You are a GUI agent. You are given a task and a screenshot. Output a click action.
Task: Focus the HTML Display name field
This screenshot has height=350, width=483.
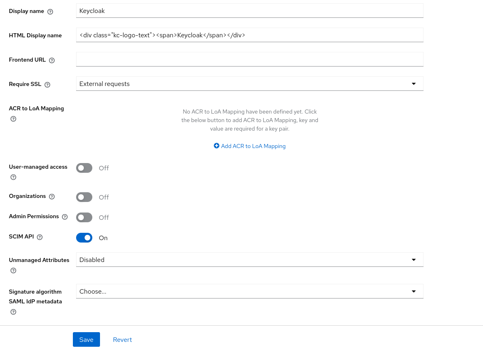pyautogui.click(x=249, y=35)
